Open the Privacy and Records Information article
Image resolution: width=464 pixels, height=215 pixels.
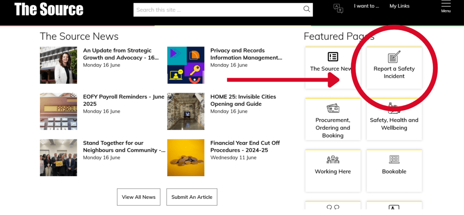coord(246,54)
